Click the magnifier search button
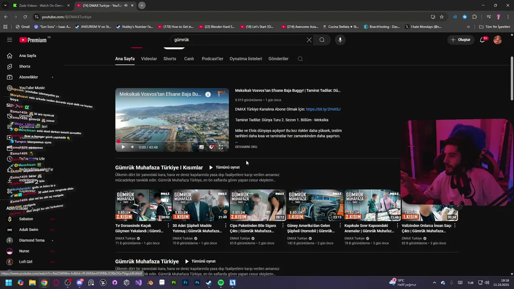Viewport: 514px width, 289px height. (322, 40)
